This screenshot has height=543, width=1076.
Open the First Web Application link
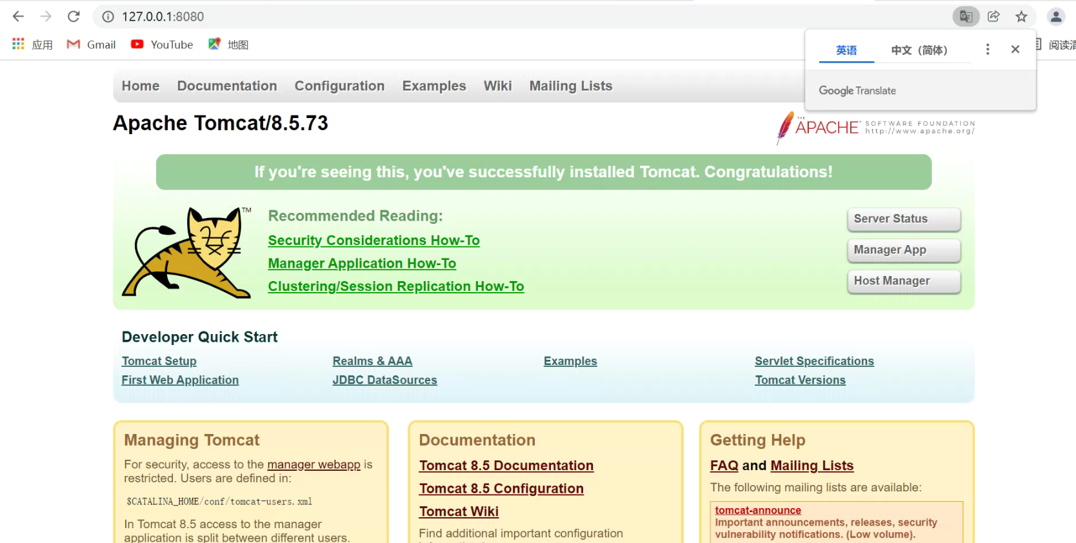pyautogui.click(x=180, y=380)
